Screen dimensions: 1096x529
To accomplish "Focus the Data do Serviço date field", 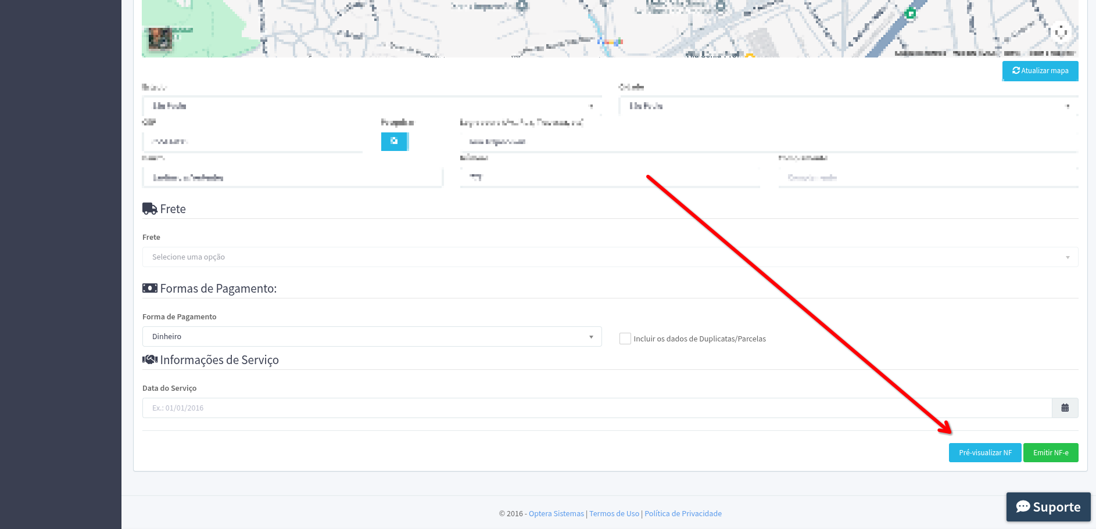I will pos(596,408).
